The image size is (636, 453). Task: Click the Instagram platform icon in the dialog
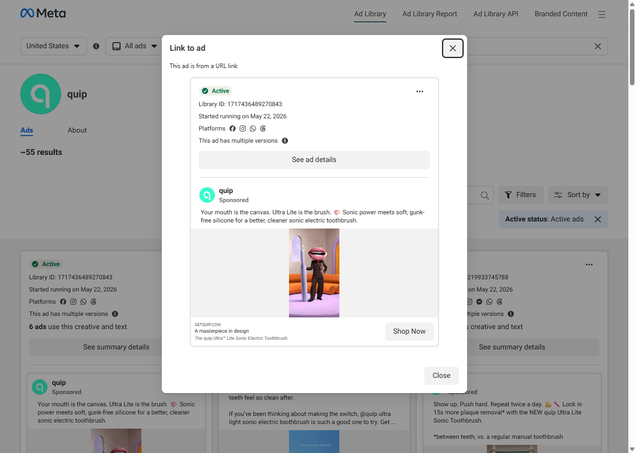(243, 128)
